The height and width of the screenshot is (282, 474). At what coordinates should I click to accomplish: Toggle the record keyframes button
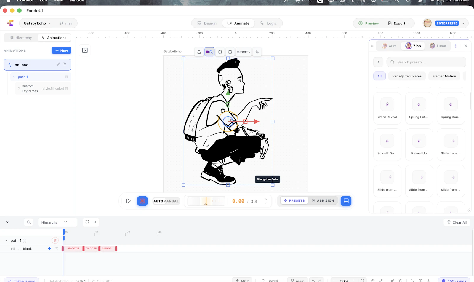point(142,201)
